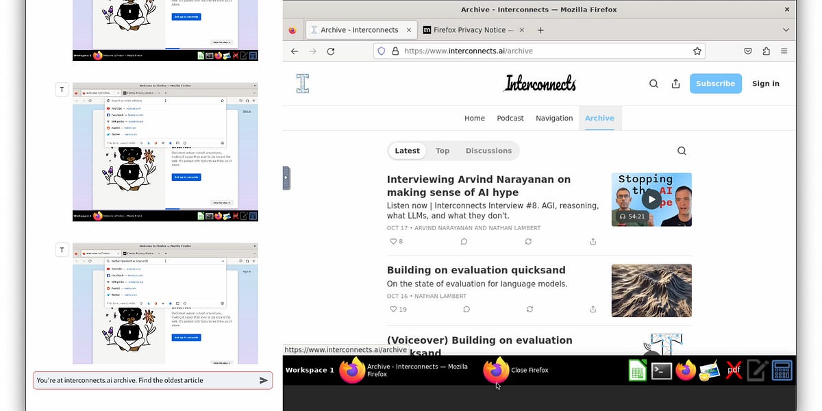Like the evaluation quicksand post (19)
This screenshot has height=411, width=822.
[398, 310]
